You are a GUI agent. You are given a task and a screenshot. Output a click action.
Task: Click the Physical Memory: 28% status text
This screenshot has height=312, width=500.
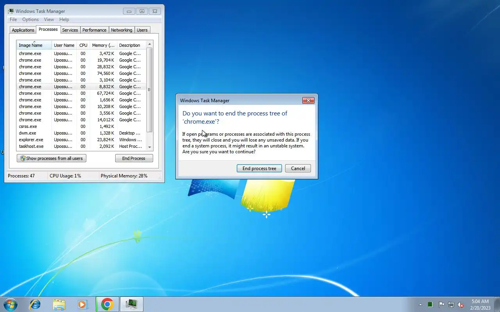124,176
